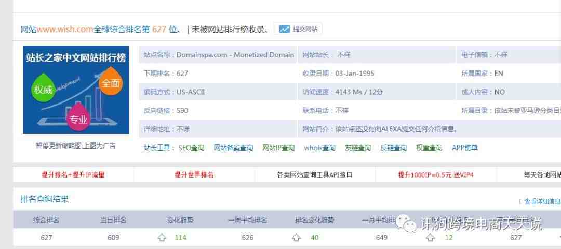Click the 暂停更新缩略图 caption text

pyautogui.click(x=75, y=145)
